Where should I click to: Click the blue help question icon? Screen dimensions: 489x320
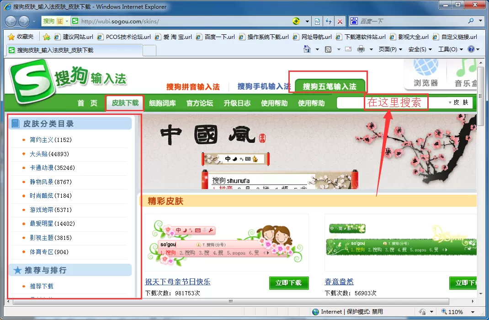point(471,49)
